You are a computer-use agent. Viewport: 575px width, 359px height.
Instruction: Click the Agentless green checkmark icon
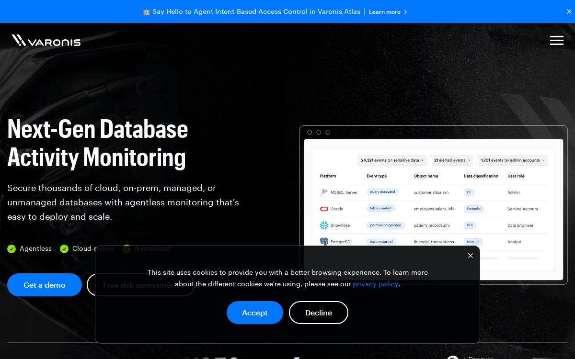tap(11, 249)
